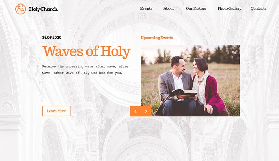Open the About page
Viewport: 279px width, 161px height.
[x=168, y=9]
